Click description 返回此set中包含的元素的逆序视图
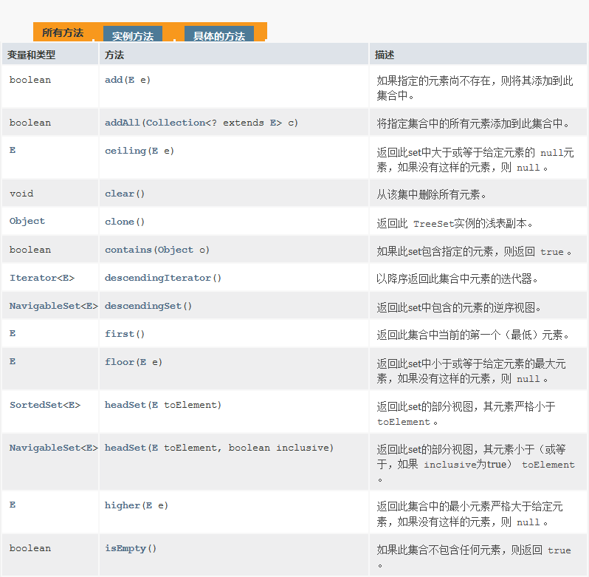589x577 pixels. click(x=458, y=307)
